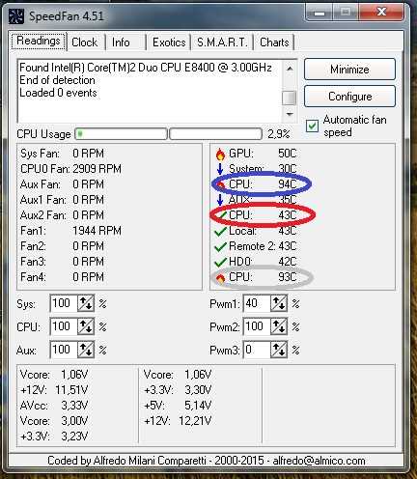
Task: Click the CPU speed spinner arrows
Action: tap(86, 326)
